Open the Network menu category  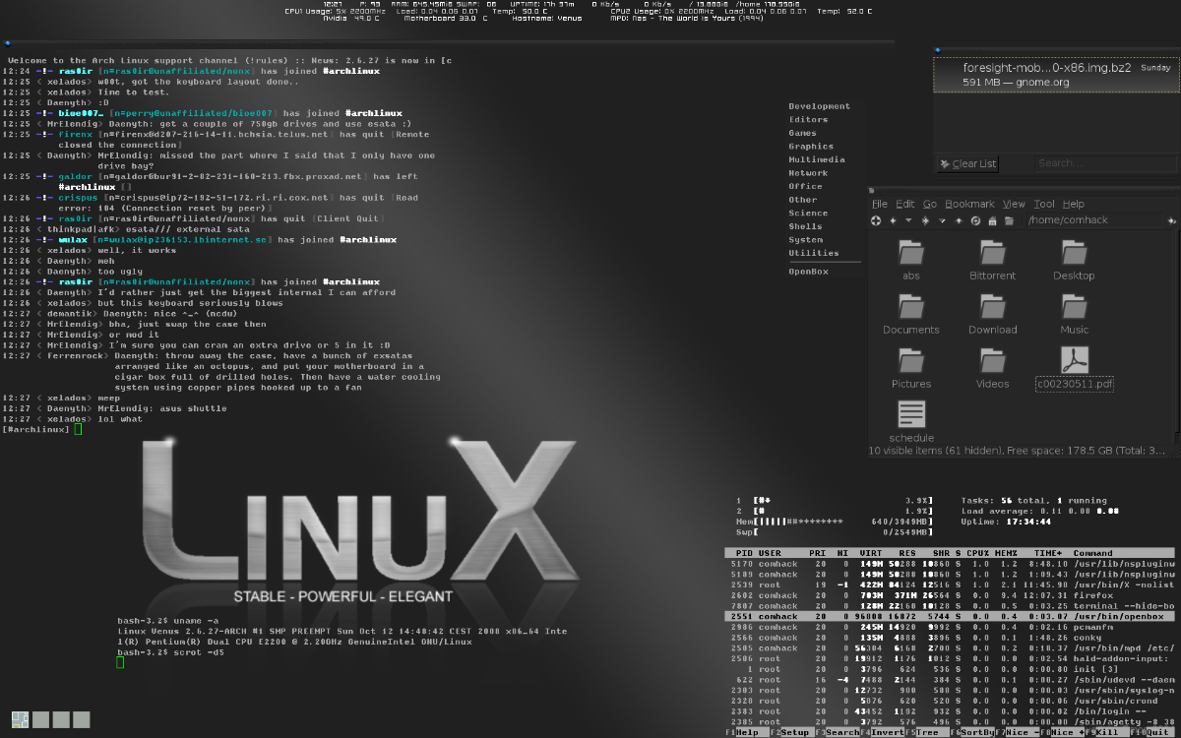coord(808,173)
